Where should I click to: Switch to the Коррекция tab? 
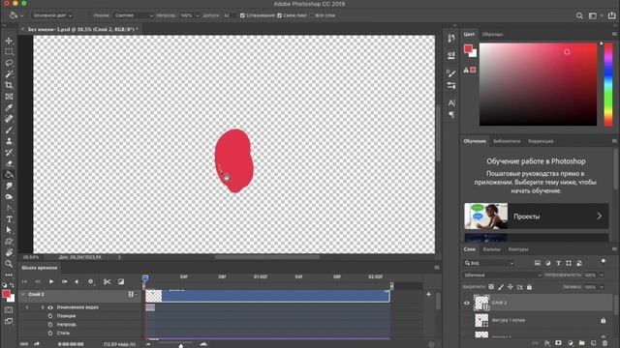coord(541,141)
